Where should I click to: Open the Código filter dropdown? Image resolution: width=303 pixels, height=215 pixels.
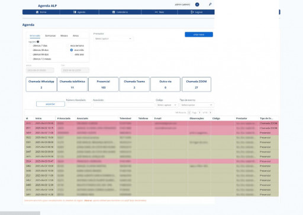(x=167, y=105)
